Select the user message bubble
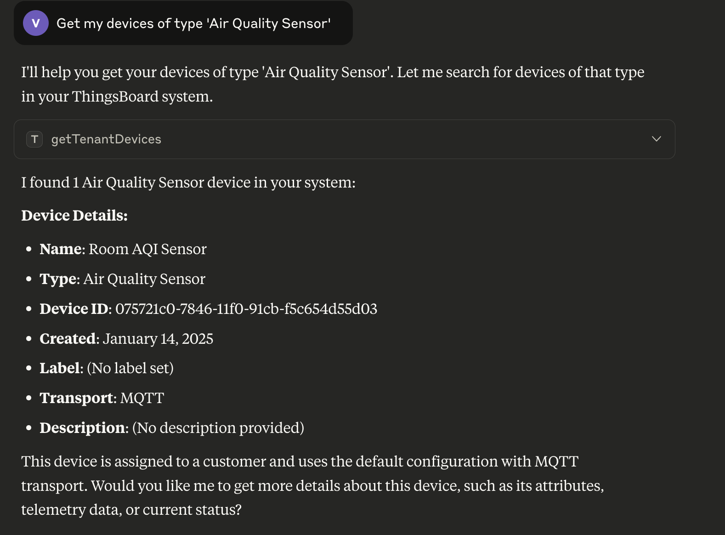The height and width of the screenshot is (535, 725). [x=183, y=23]
